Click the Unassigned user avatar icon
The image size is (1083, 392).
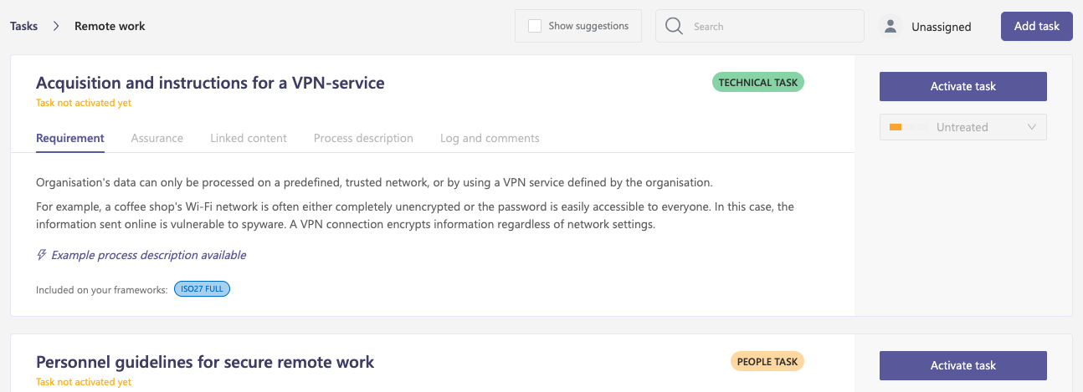[x=891, y=27]
